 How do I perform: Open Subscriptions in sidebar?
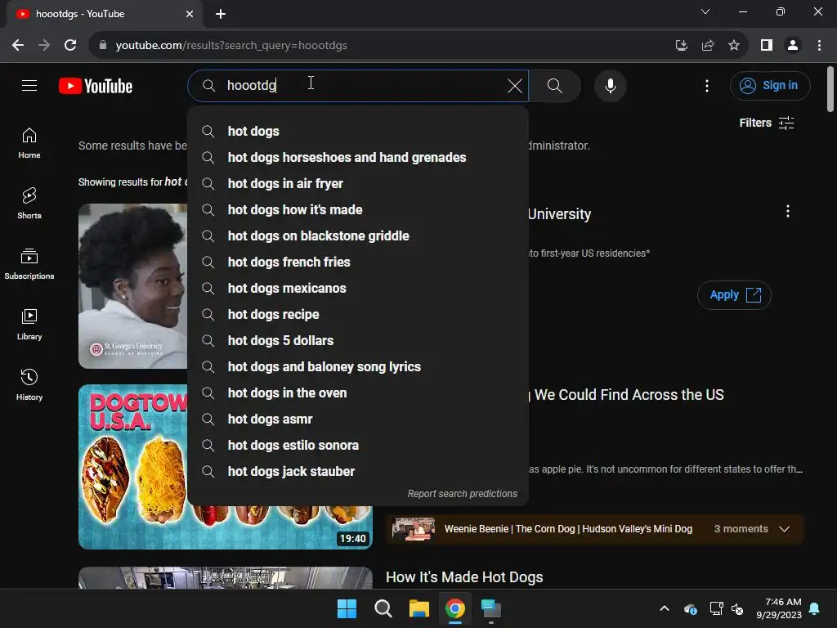point(29,264)
